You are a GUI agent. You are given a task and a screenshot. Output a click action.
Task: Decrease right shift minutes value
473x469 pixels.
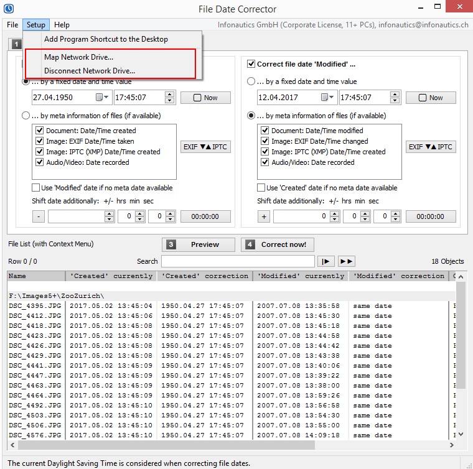365,220
